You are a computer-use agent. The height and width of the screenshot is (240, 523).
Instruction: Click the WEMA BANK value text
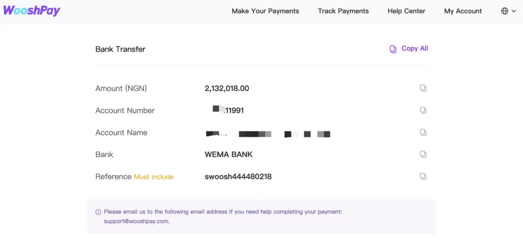(x=229, y=155)
